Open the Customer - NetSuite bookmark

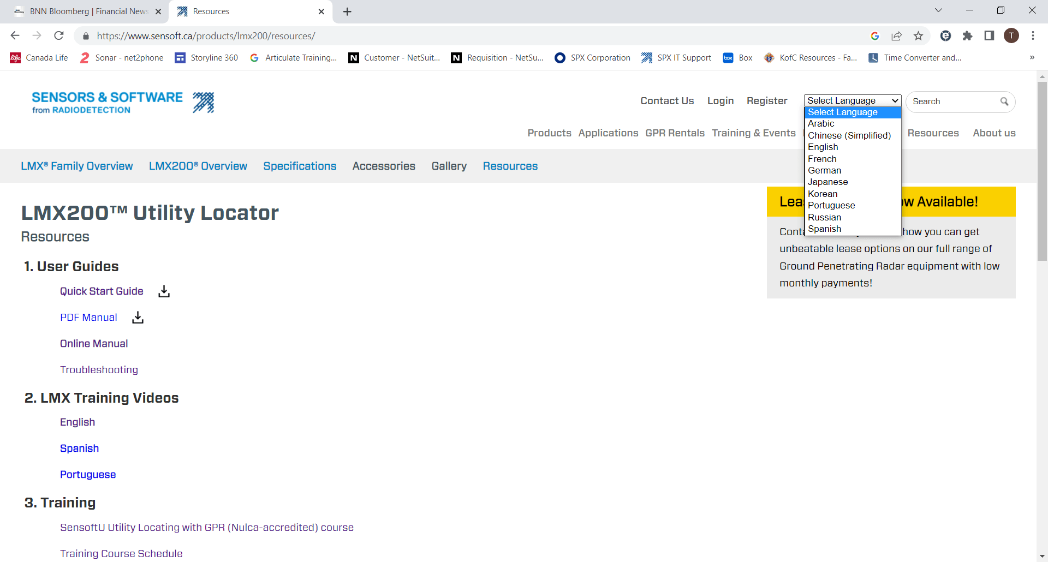pos(394,58)
